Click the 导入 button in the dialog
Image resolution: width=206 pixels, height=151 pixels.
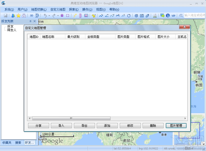[x=61, y=125]
